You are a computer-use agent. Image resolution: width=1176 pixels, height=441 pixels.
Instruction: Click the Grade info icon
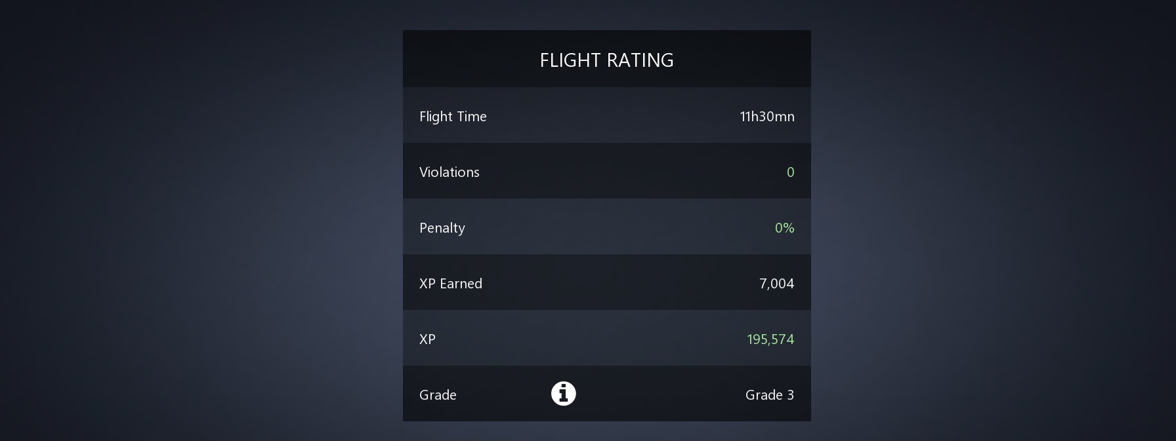pyautogui.click(x=563, y=393)
